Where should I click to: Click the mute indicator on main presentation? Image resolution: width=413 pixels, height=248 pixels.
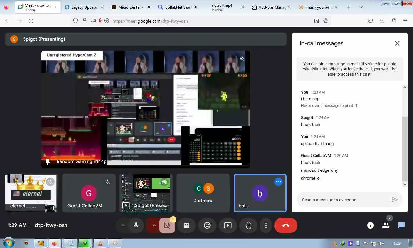(242, 59)
